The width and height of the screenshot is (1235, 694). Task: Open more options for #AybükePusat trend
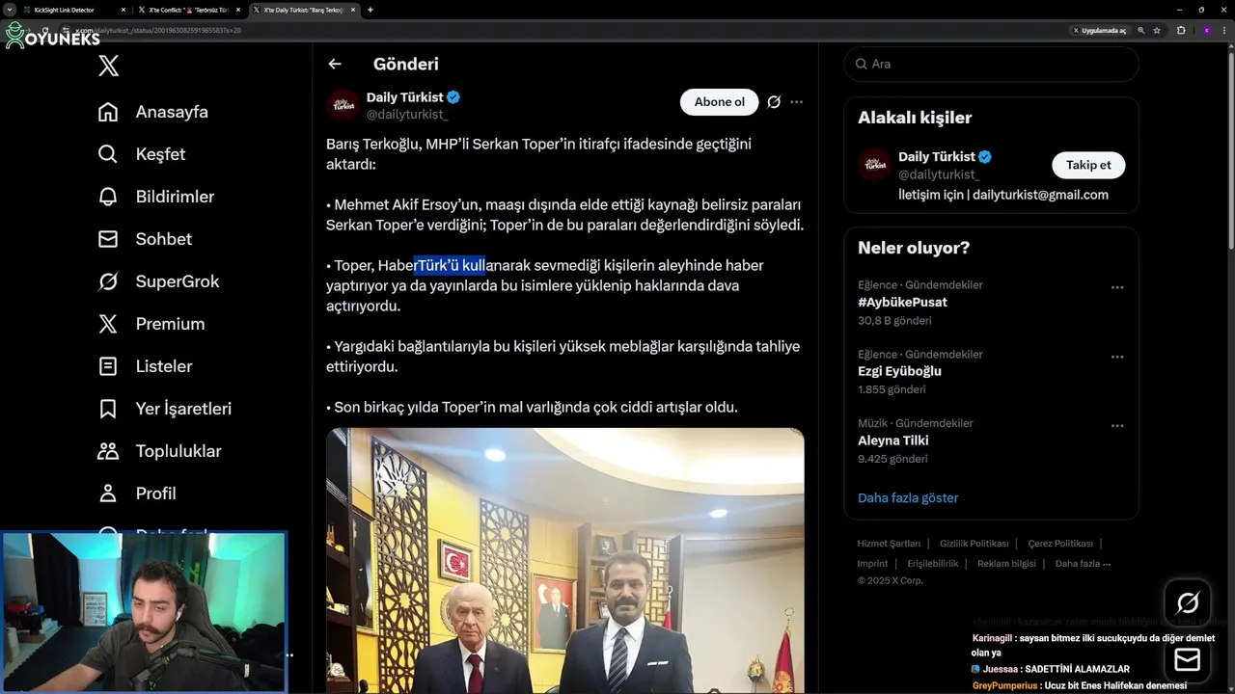point(1117,287)
